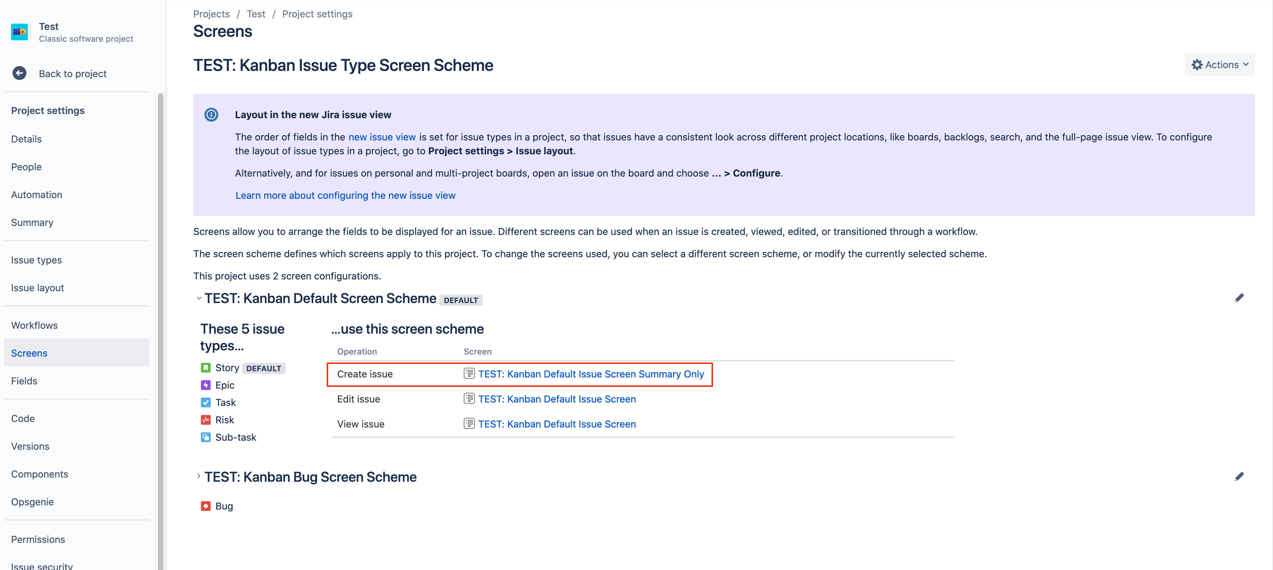This screenshot has height=570, width=1273.
Task: Select Issue layout in the sidebar
Action: (x=38, y=288)
